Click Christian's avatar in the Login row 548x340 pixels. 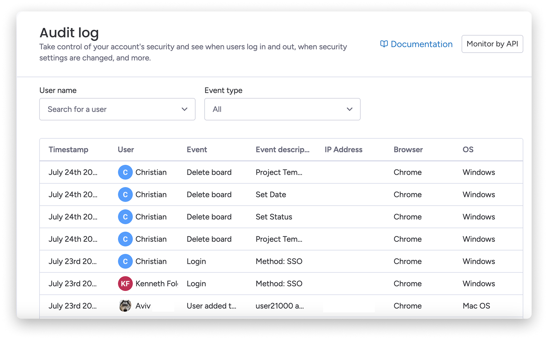125,261
